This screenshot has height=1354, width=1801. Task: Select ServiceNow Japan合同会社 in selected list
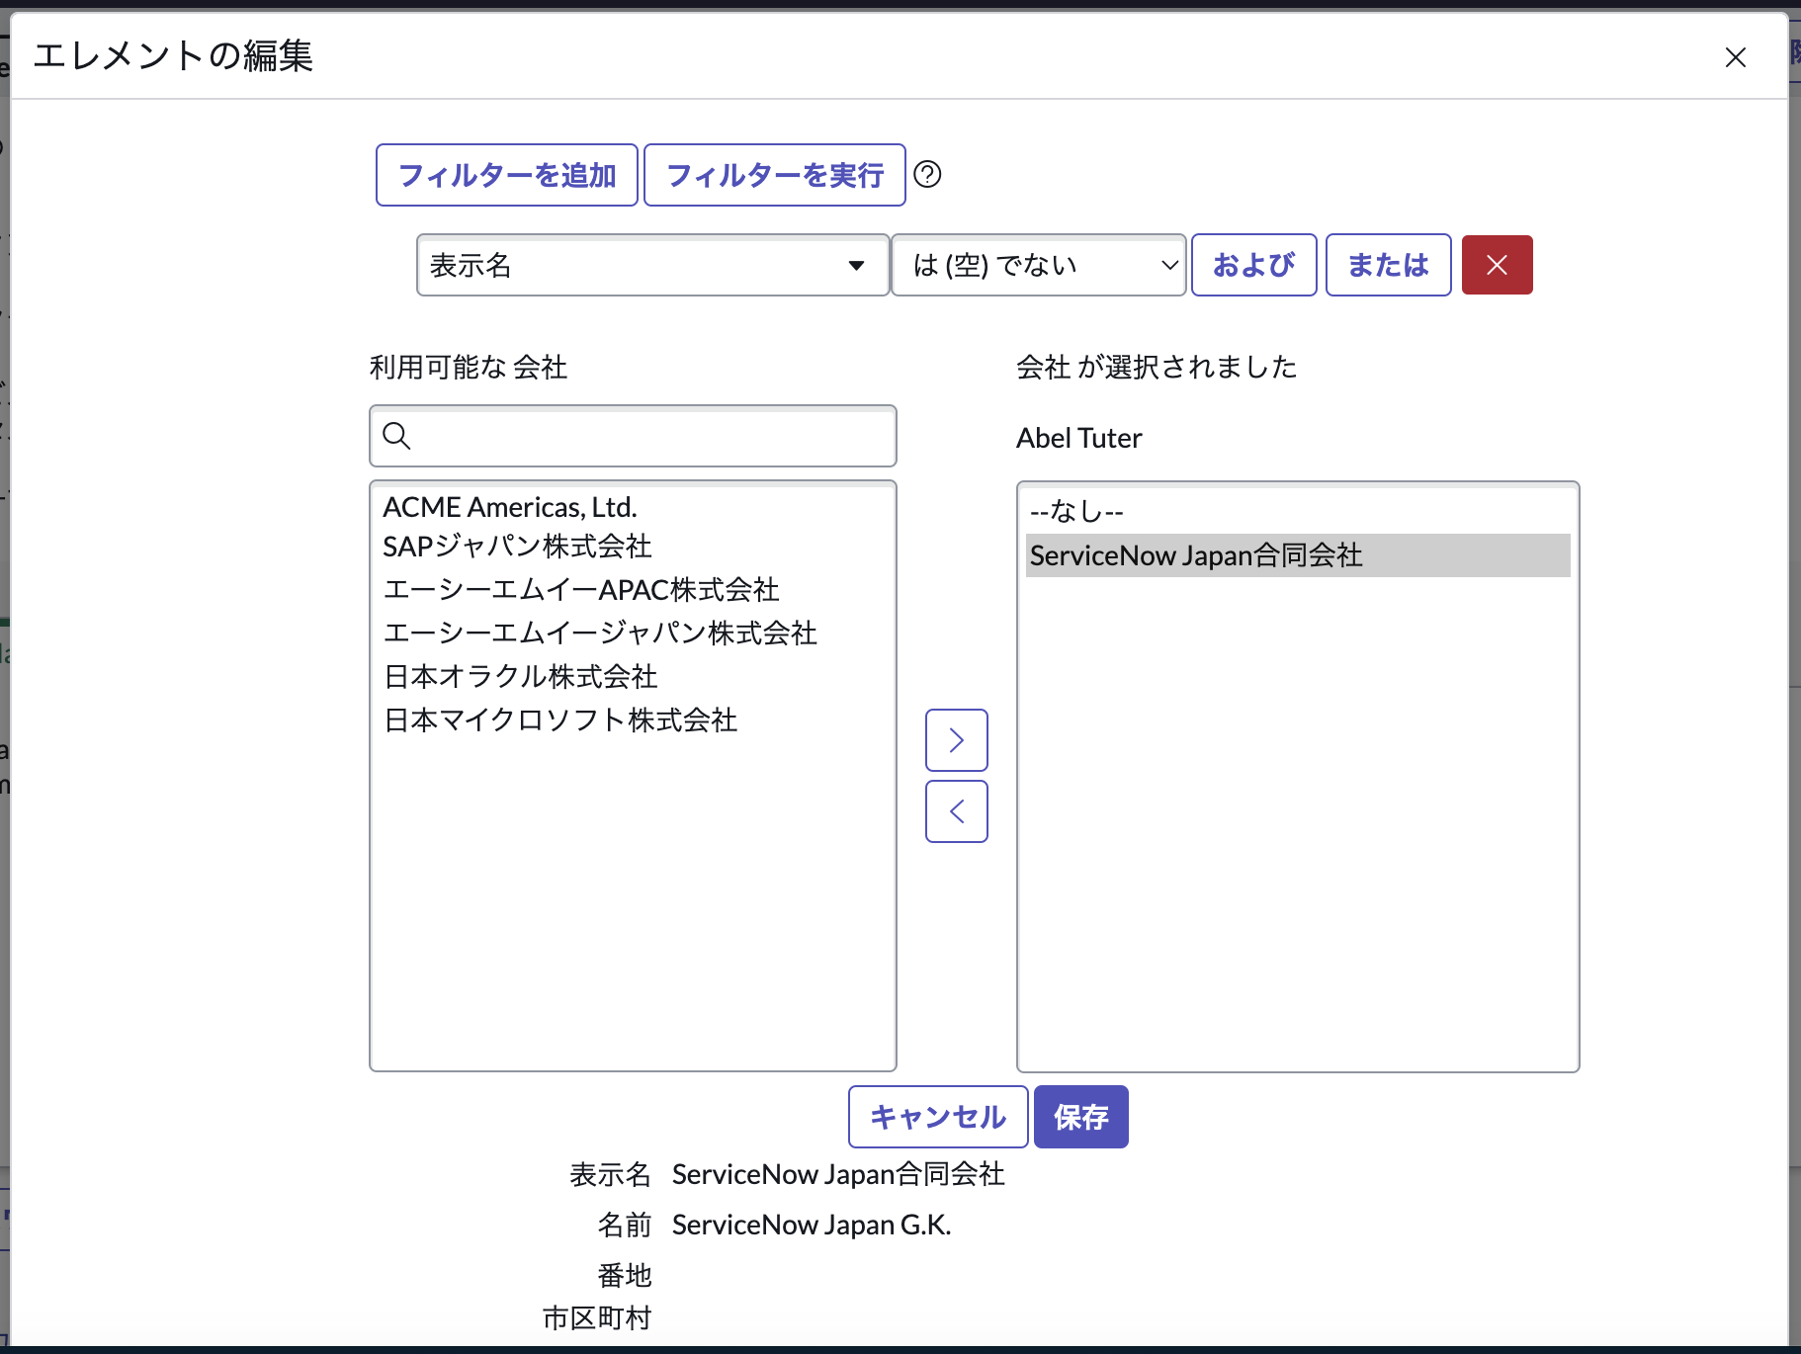point(1195,555)
